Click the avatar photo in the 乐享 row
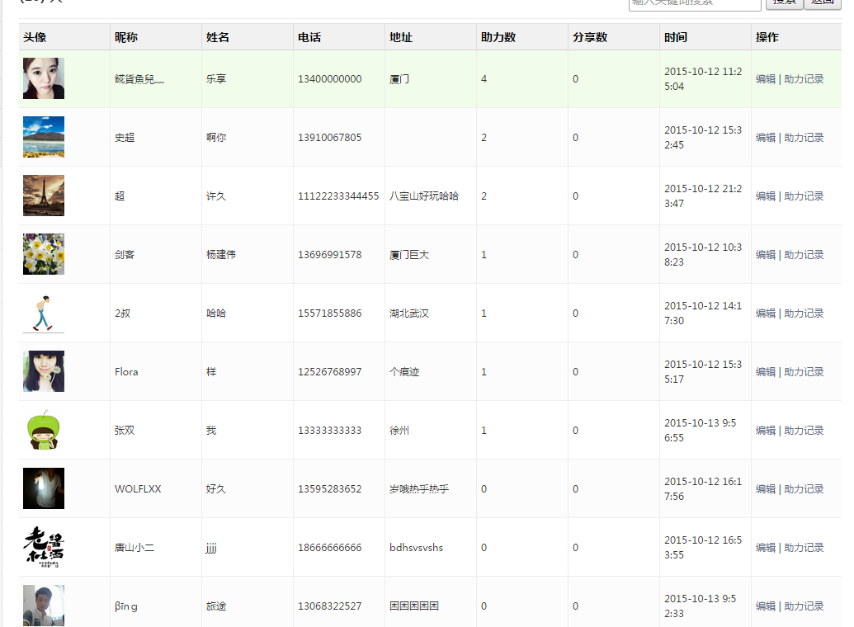 coord(44,78)
